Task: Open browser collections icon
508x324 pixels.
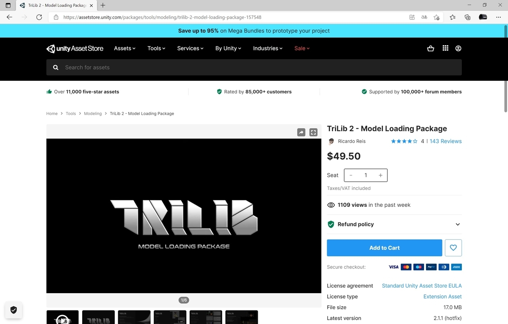Action: pyautogui.click(x=467, y=17)
